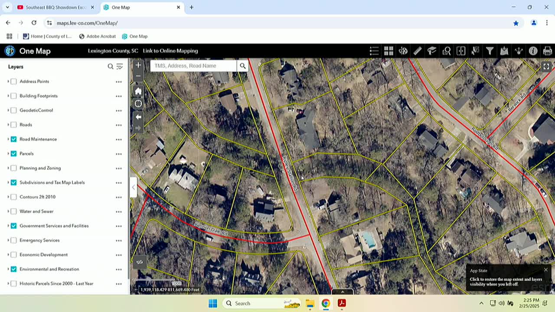Open the Print tool

click(548, 51)
